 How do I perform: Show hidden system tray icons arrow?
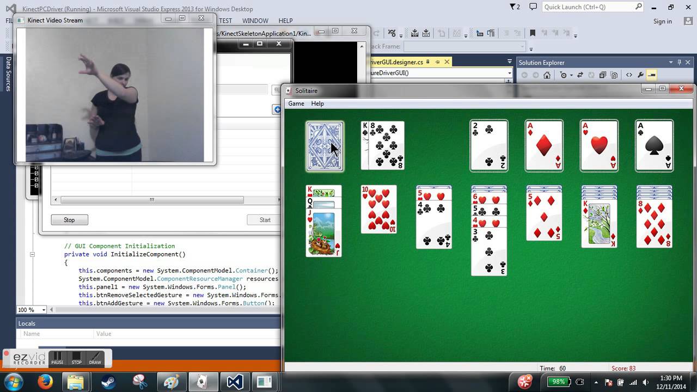point(596,382)
